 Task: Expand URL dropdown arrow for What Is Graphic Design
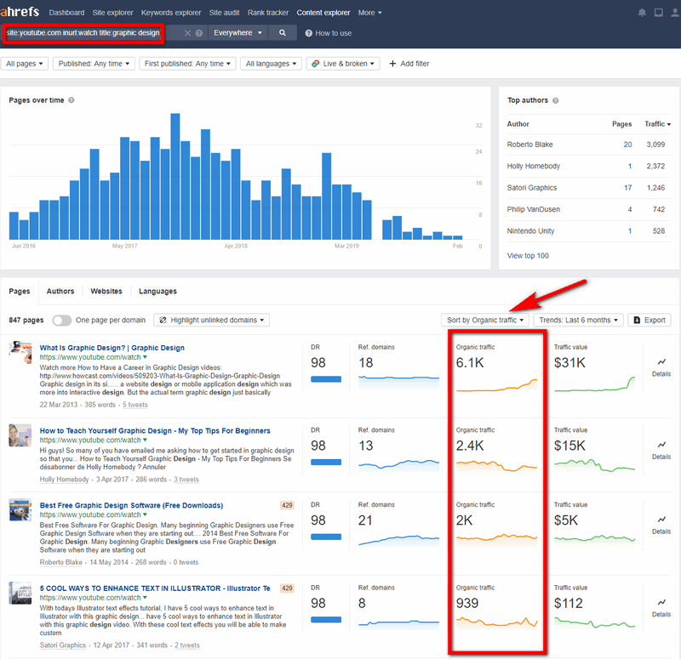(x=145, y=357)
